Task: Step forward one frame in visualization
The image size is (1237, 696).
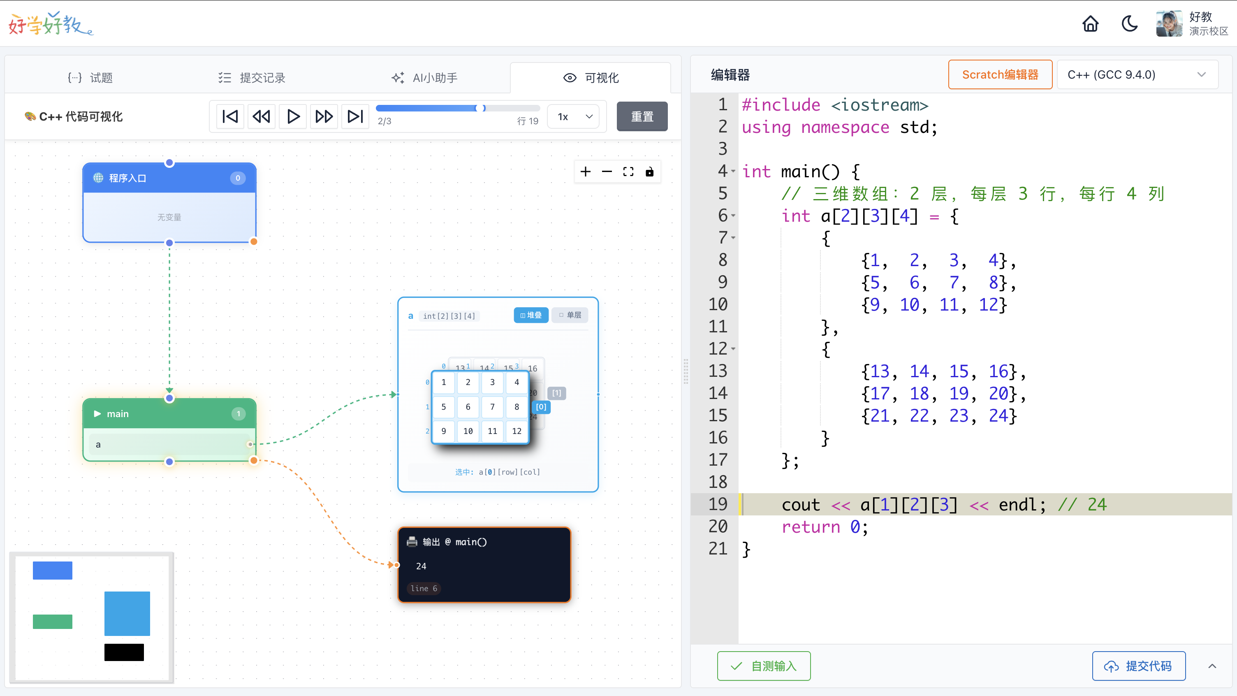Action: pos(324,116)
